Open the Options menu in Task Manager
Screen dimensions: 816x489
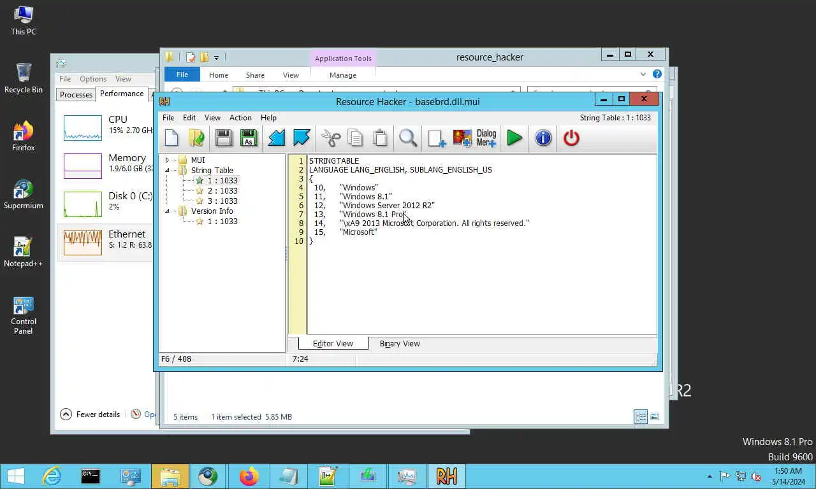pos(93,79)
